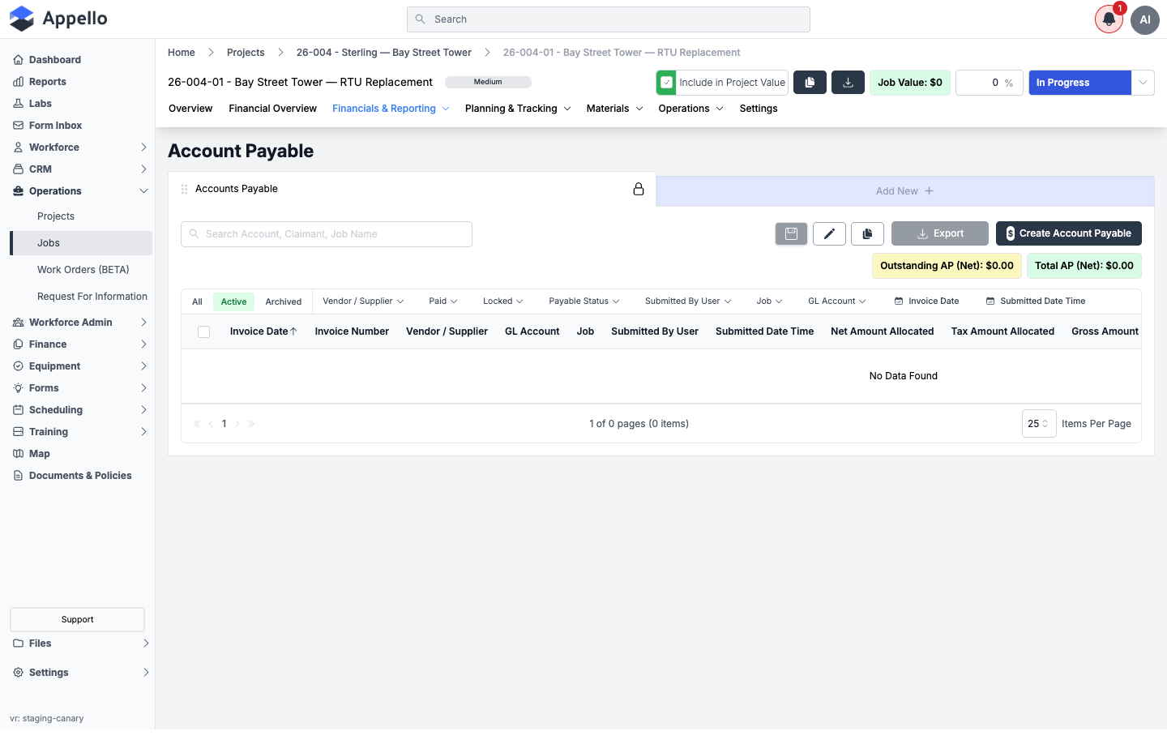Click the Search Account, Claimant, Job Name field
The width and height of the screenshot is (1167, 744).
(x=327, y=234)
